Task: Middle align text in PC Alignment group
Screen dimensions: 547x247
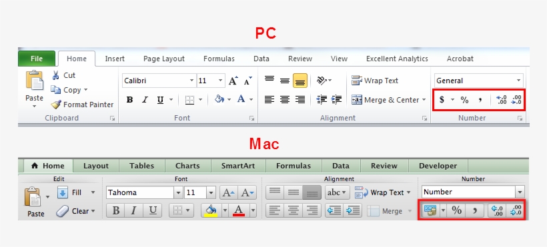Action: pyautogui.click(x=285, y=81)
